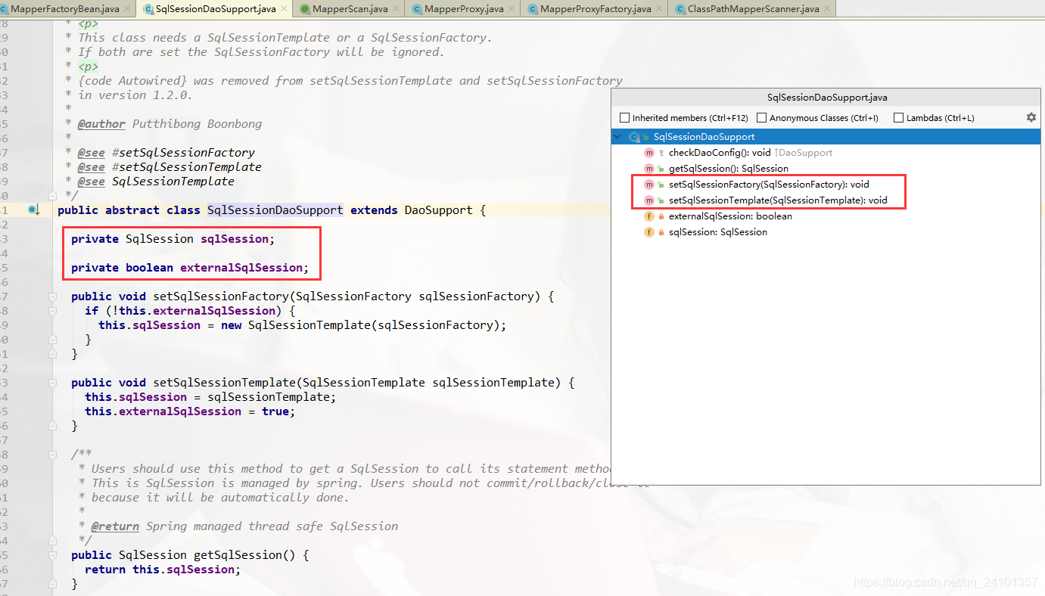Toggle the Lambdas checkbox
The image size is (1045, 596).
[x=899, y=118]
